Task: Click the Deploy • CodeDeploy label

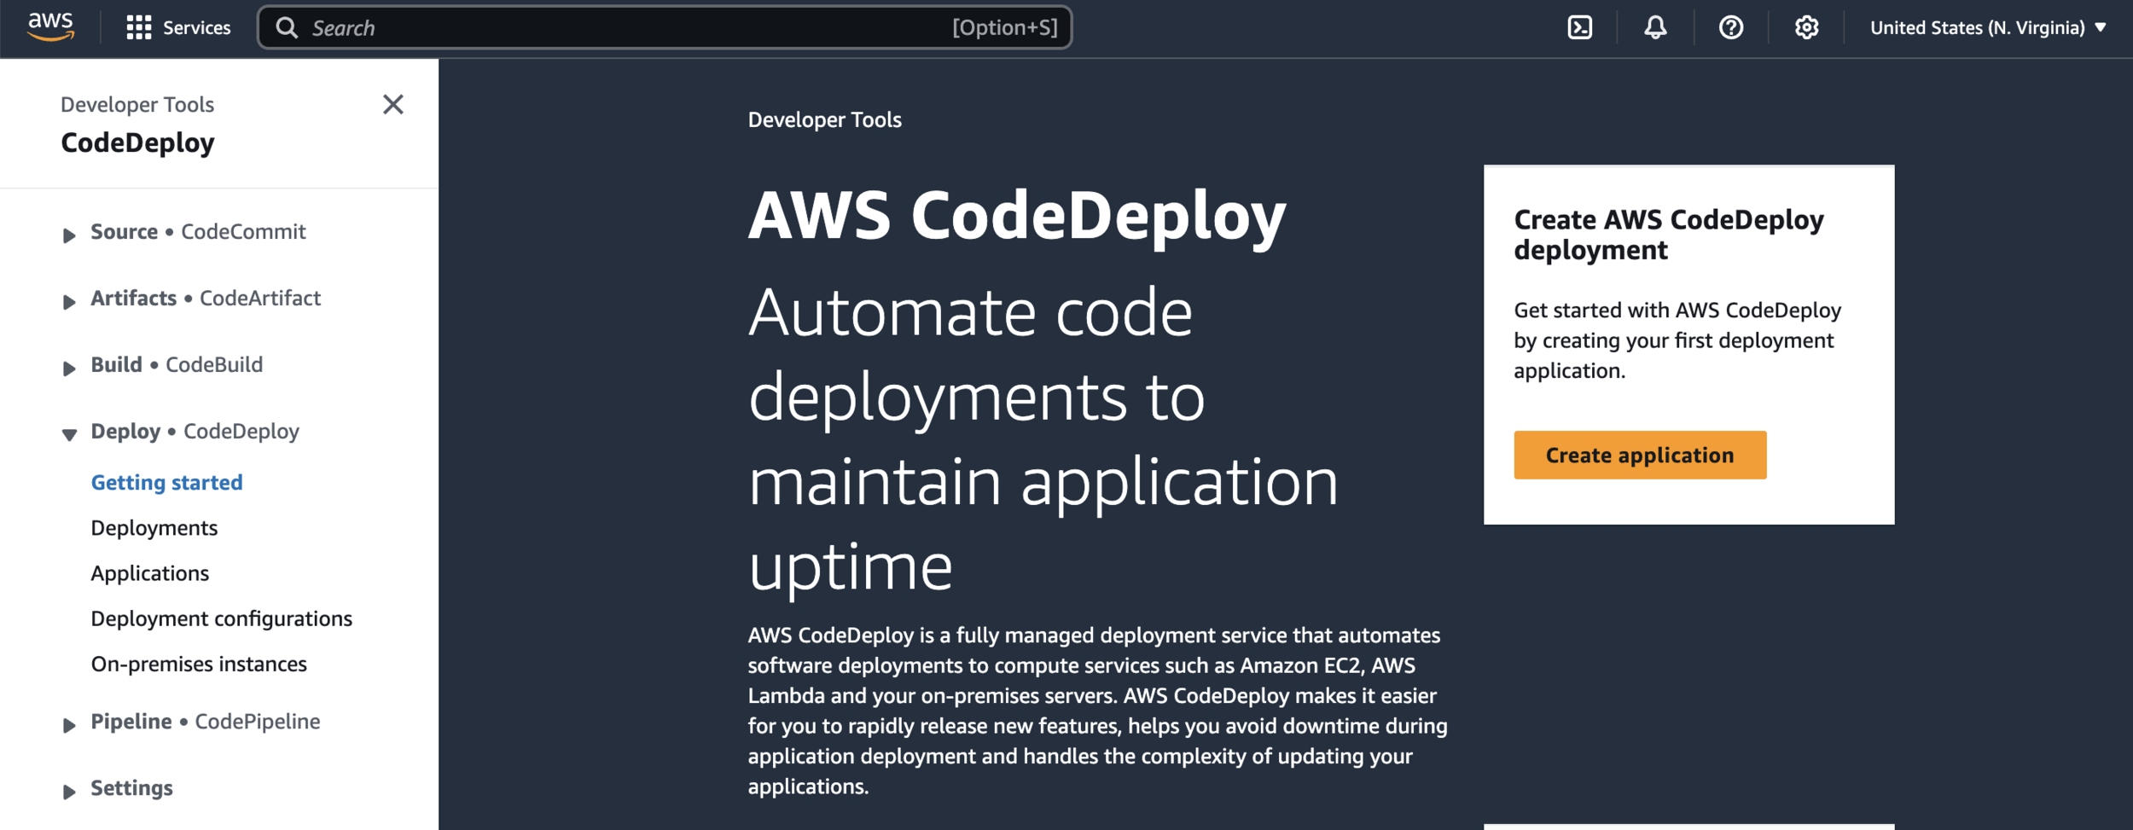Action: 195,431
